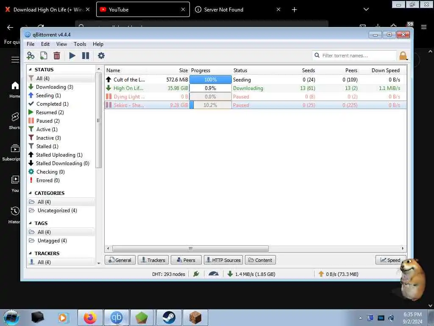This screenshot has width=434, height=326.
Task: Select the Stalled Uploading (1) filter
Action: click(59, 155)
